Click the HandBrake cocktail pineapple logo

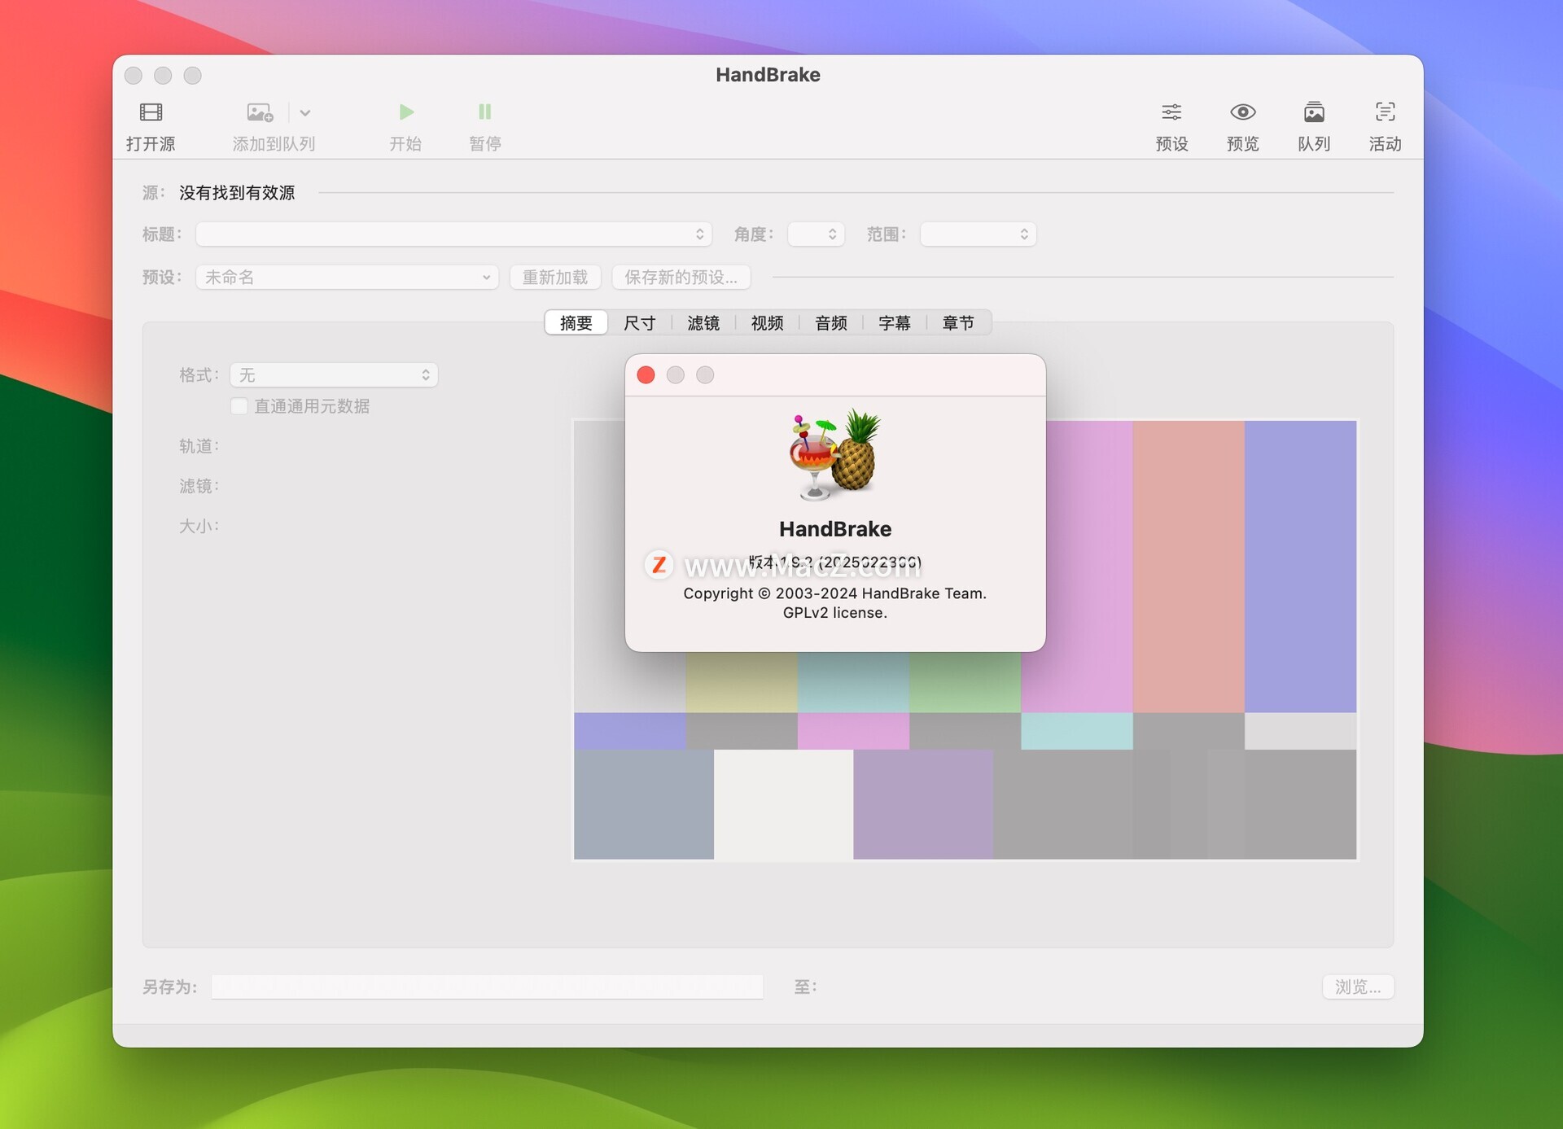[834, 454]
